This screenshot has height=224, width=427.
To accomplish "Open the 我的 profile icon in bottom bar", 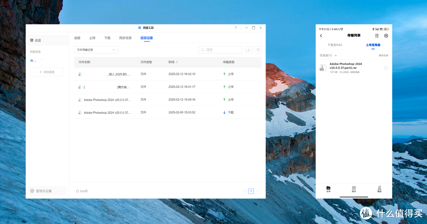I will [379, 189].
